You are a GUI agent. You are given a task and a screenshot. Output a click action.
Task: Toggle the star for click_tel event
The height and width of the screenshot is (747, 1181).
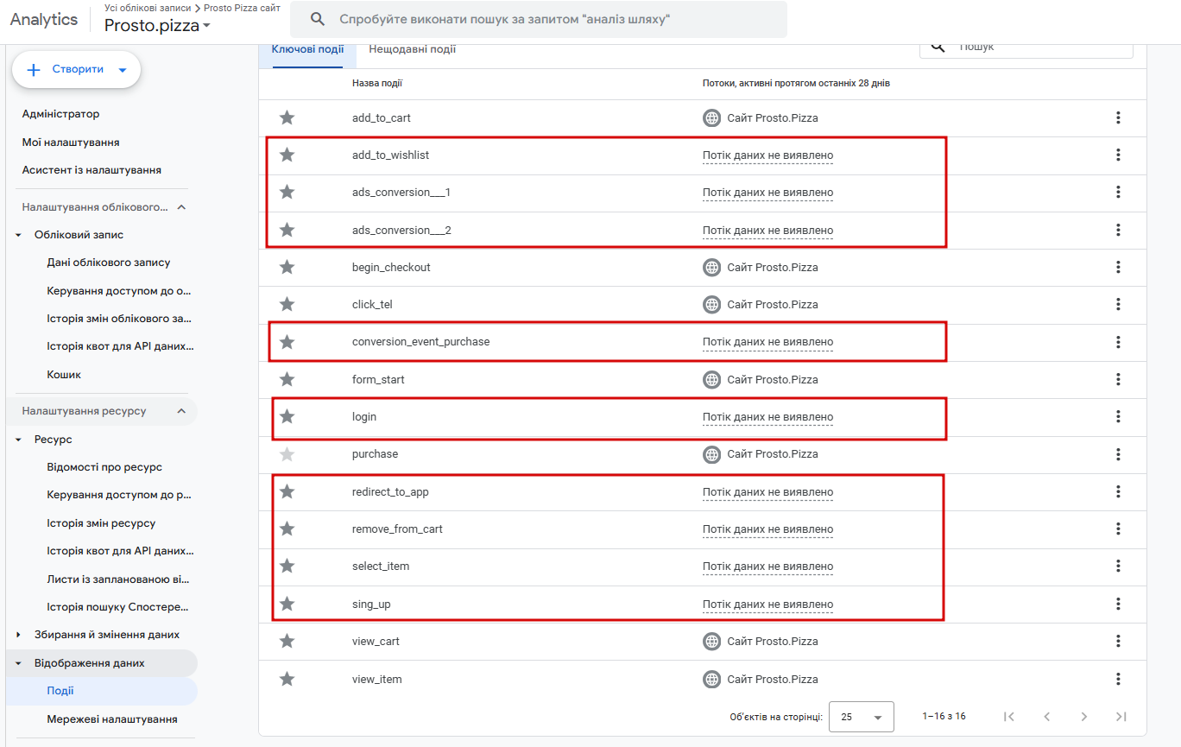click(x=287, y=304)
